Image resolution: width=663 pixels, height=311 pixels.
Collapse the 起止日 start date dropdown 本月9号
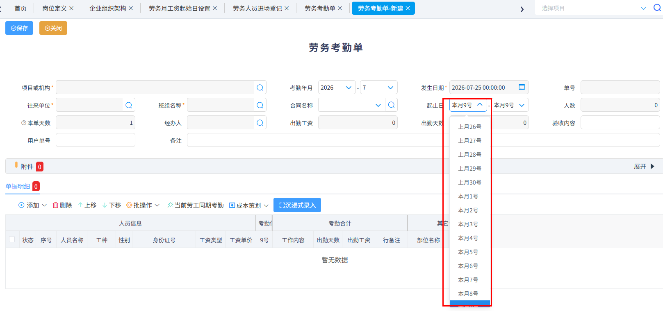pos(468,105)
